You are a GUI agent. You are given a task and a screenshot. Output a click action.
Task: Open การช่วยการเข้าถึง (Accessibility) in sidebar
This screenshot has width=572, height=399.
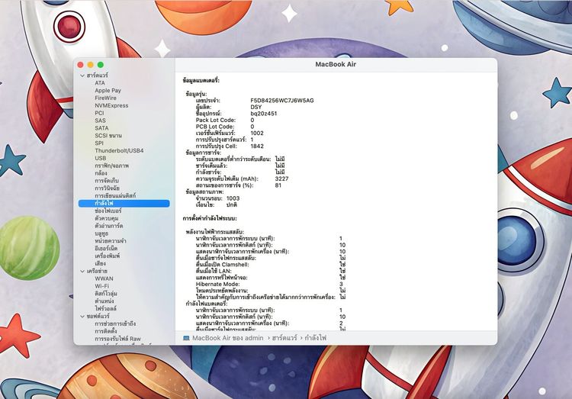[x=115, y=323]
